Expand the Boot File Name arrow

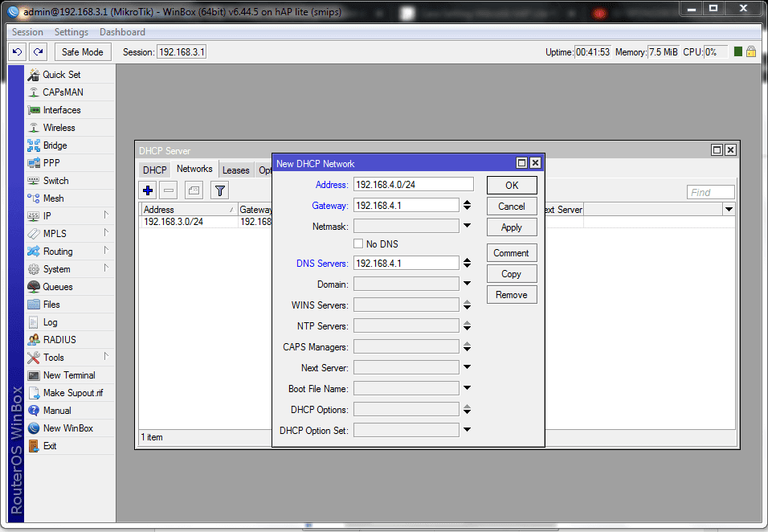pyautogui.click(x=468, y=388)
